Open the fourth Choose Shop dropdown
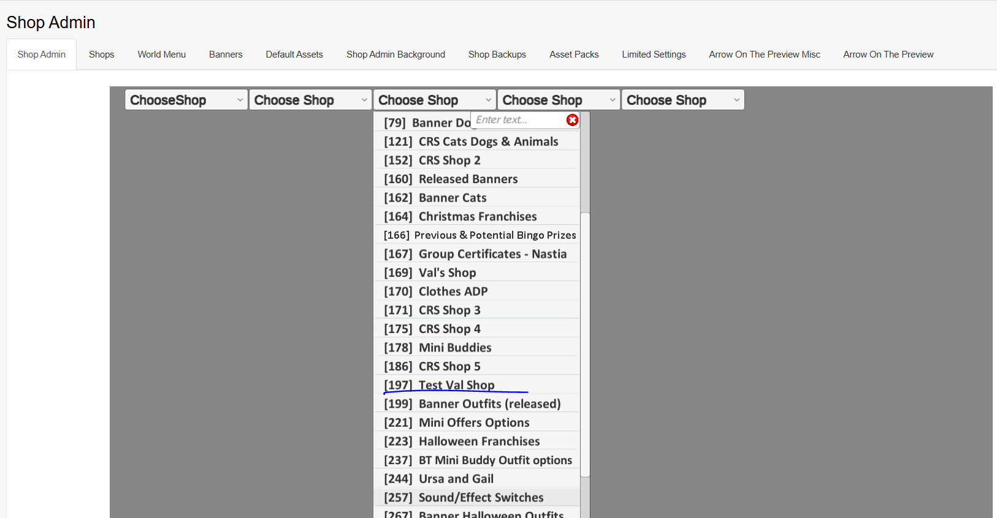This screenshot has width=997, height=518. (559, 100)
